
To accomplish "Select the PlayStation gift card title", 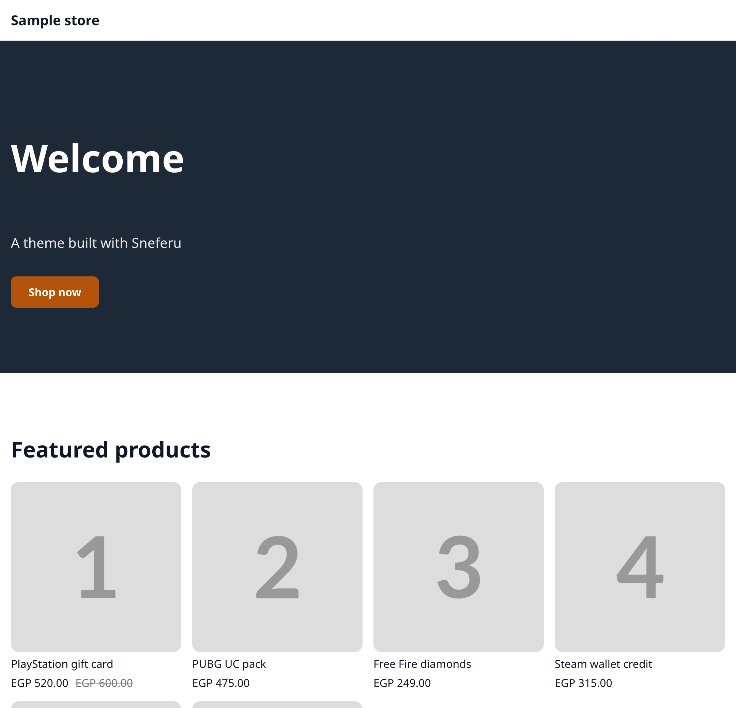I will tap(62, 664).
